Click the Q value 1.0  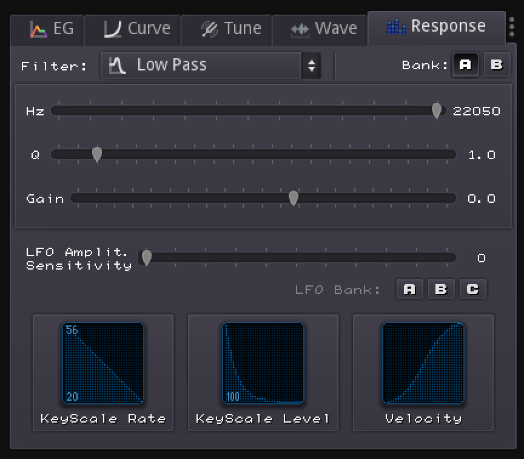[x=482, y=155]
